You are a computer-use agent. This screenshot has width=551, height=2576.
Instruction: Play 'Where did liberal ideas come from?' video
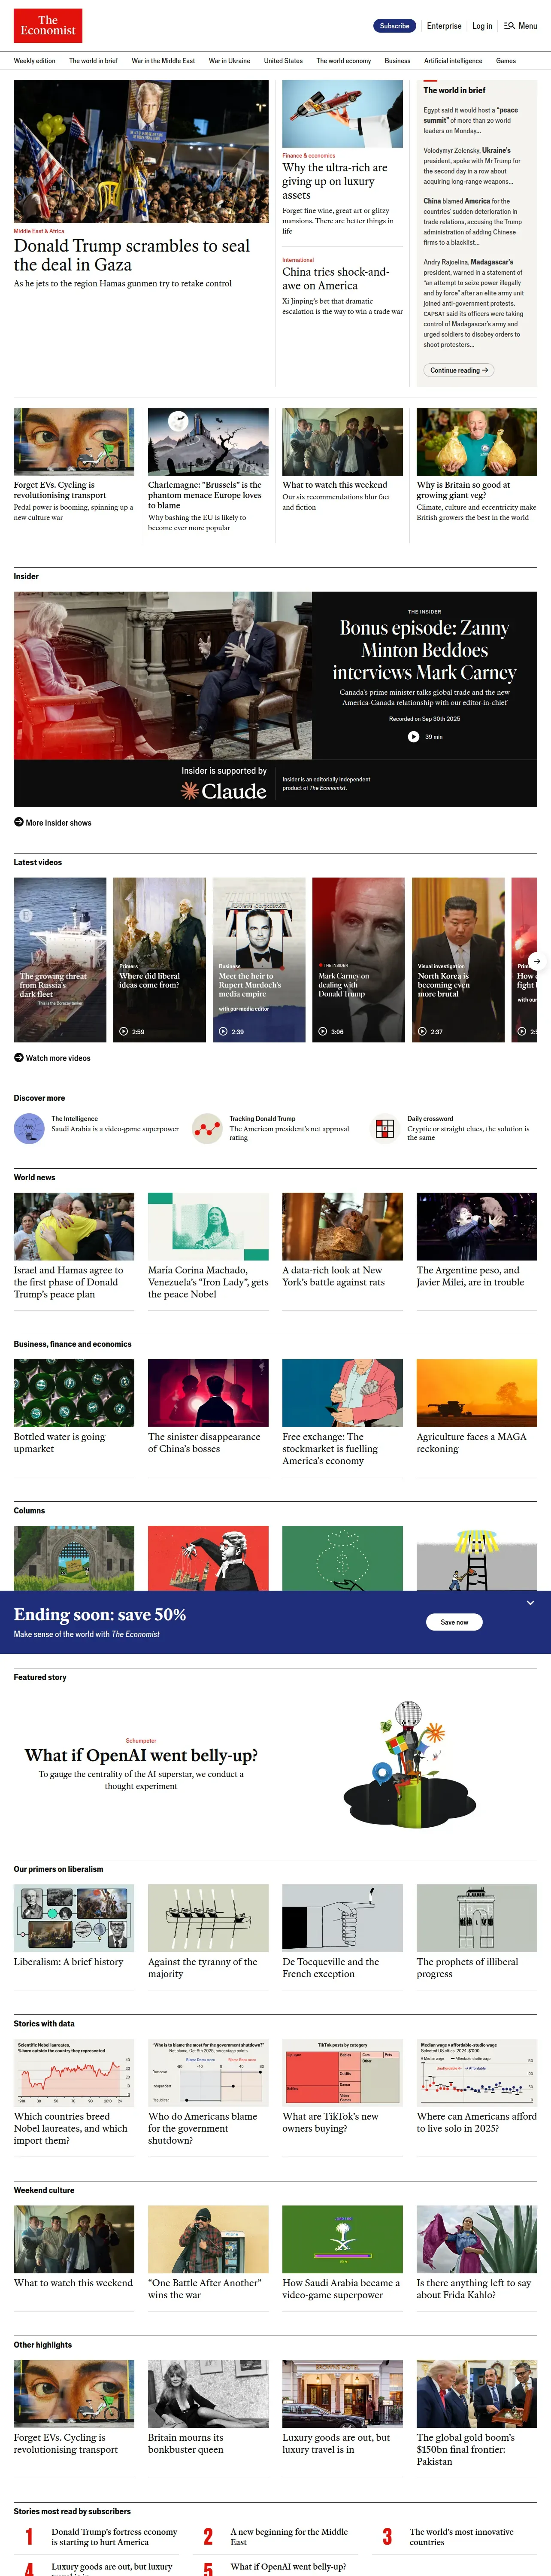coord(159,959)
